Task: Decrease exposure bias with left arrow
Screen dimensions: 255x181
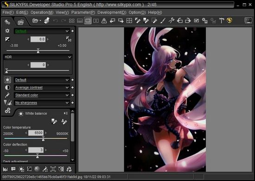Action: click(28, 39)
